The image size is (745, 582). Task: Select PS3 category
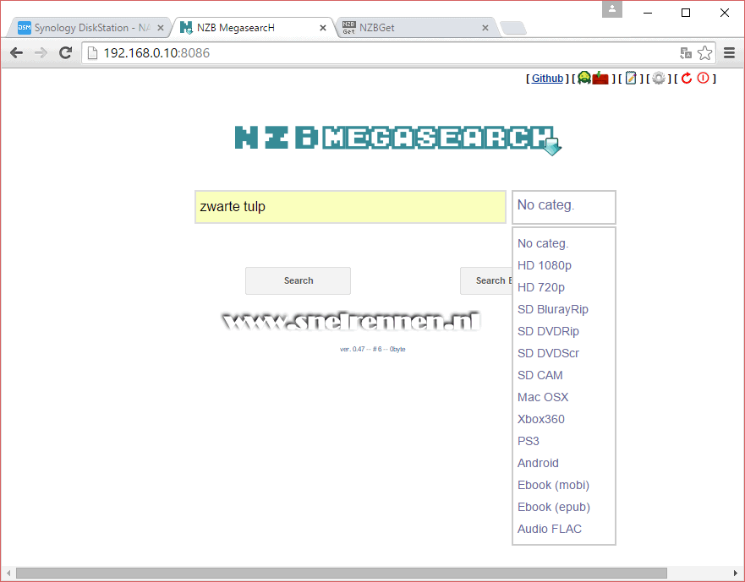click(528, 441)
